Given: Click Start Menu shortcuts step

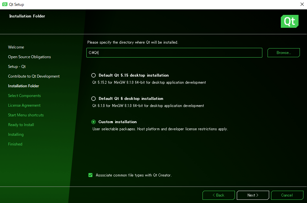Looking at the screenshot, I should click(26, 115).
